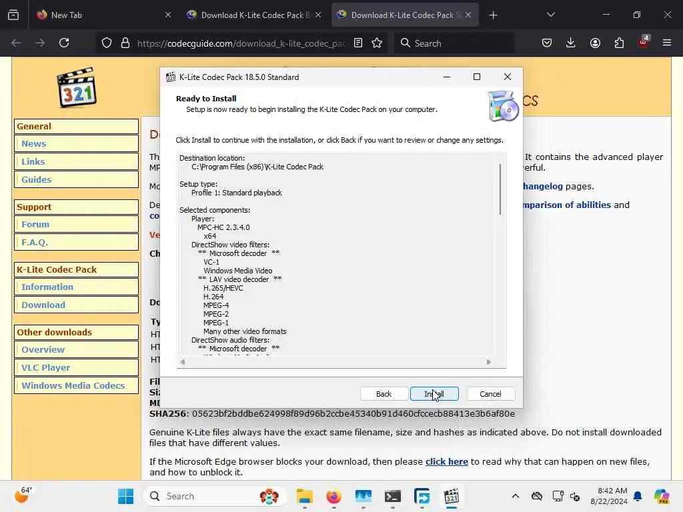The width and height of the screenshot is (683, 512).
Task: Click the installer vertical scrollbar
Action: point(500,189)
